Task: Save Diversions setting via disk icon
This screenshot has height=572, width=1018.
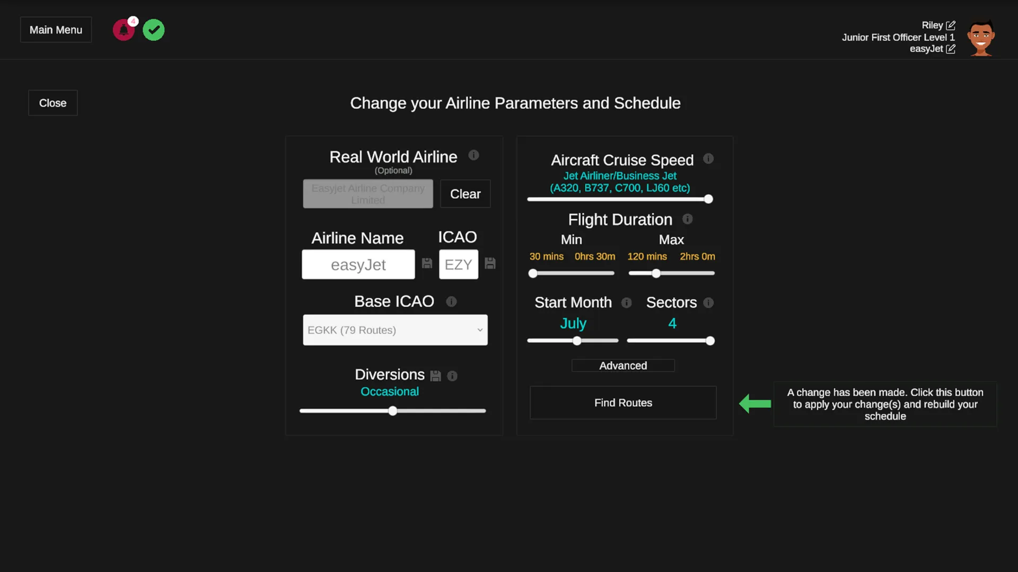Action: click(x=435, y=376)
